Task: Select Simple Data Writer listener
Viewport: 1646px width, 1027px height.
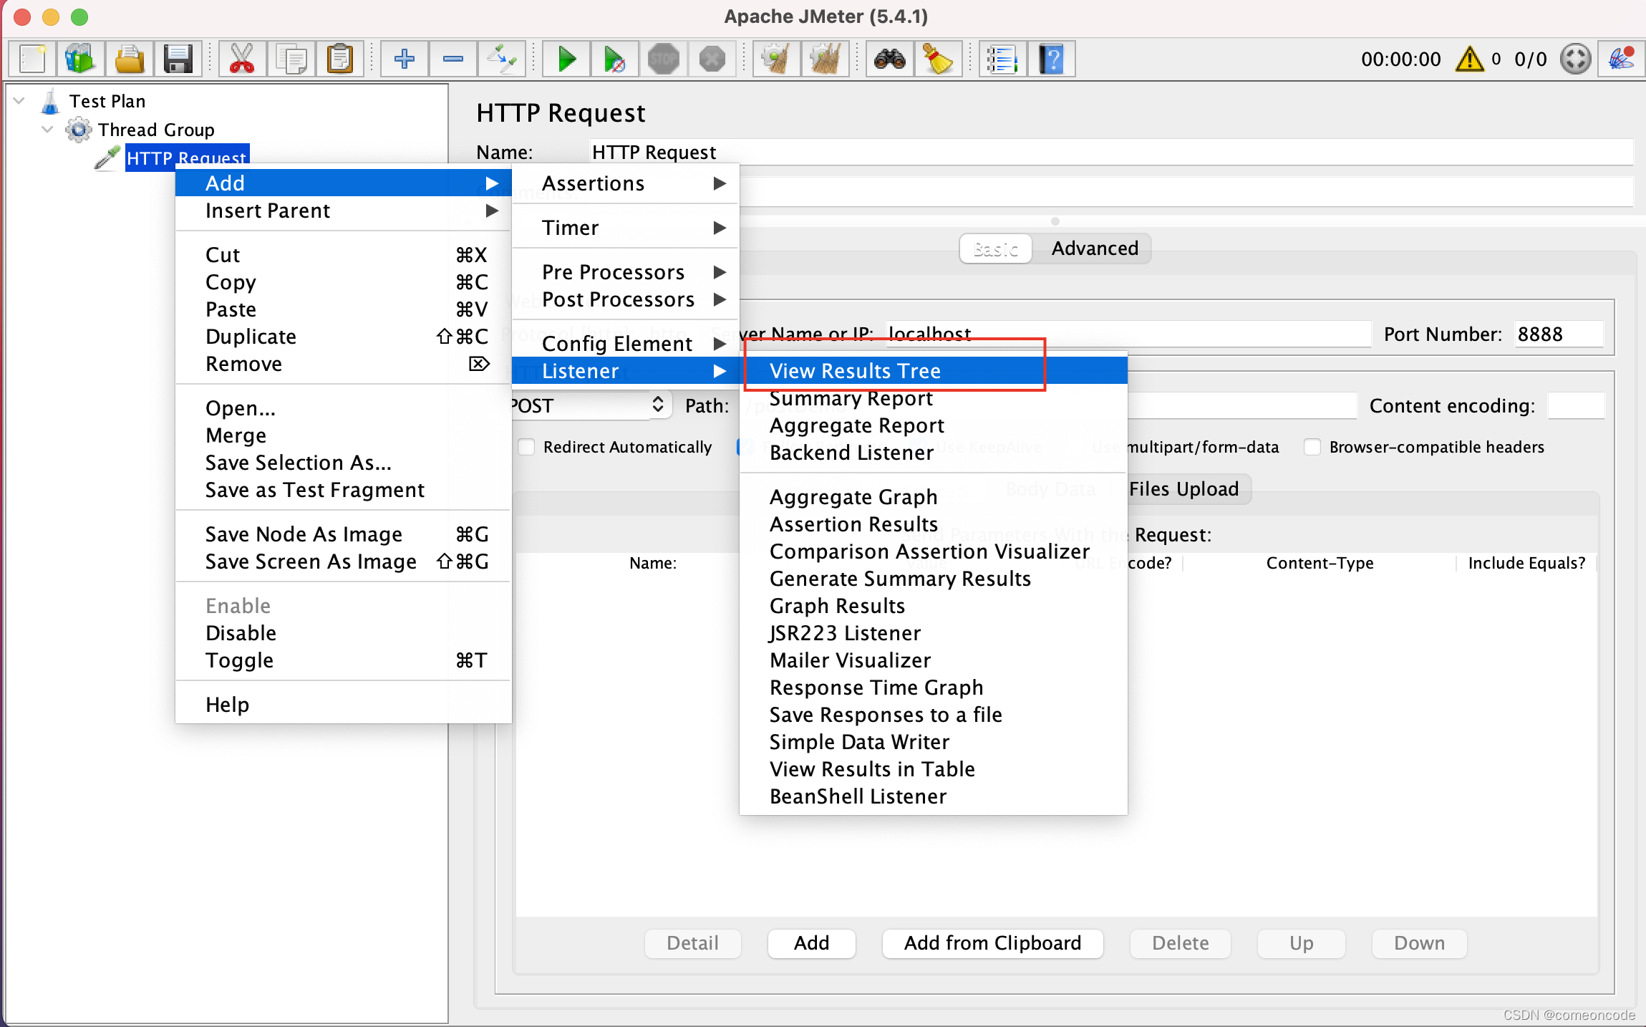Action: pyautogui.click(x=934, y=742)
